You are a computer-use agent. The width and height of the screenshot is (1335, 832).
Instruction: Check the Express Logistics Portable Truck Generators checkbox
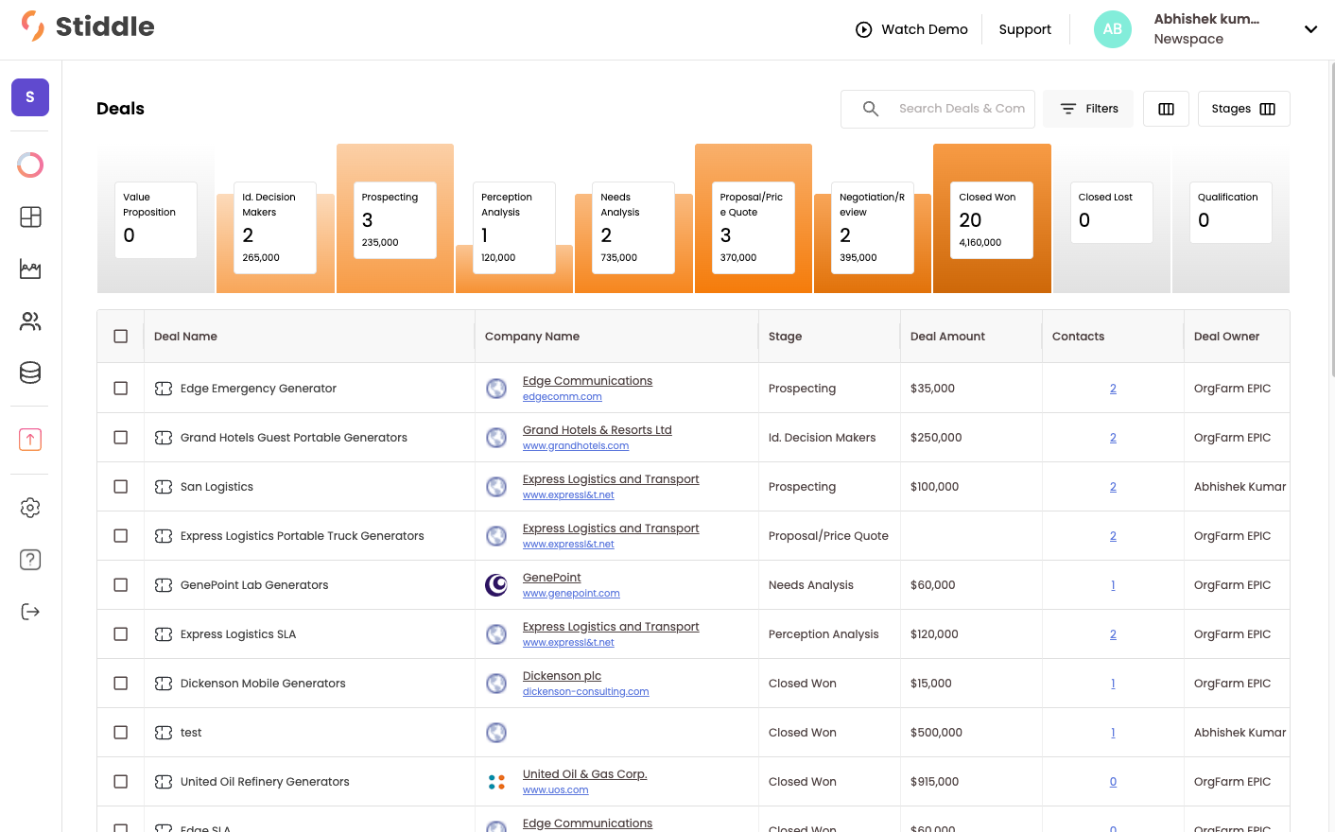[x=120, y=536]
